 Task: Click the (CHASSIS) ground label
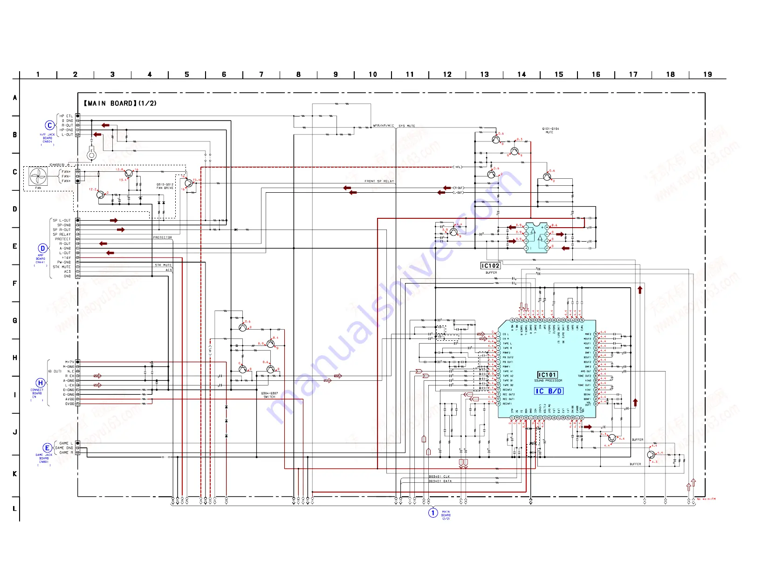point(58,165)
